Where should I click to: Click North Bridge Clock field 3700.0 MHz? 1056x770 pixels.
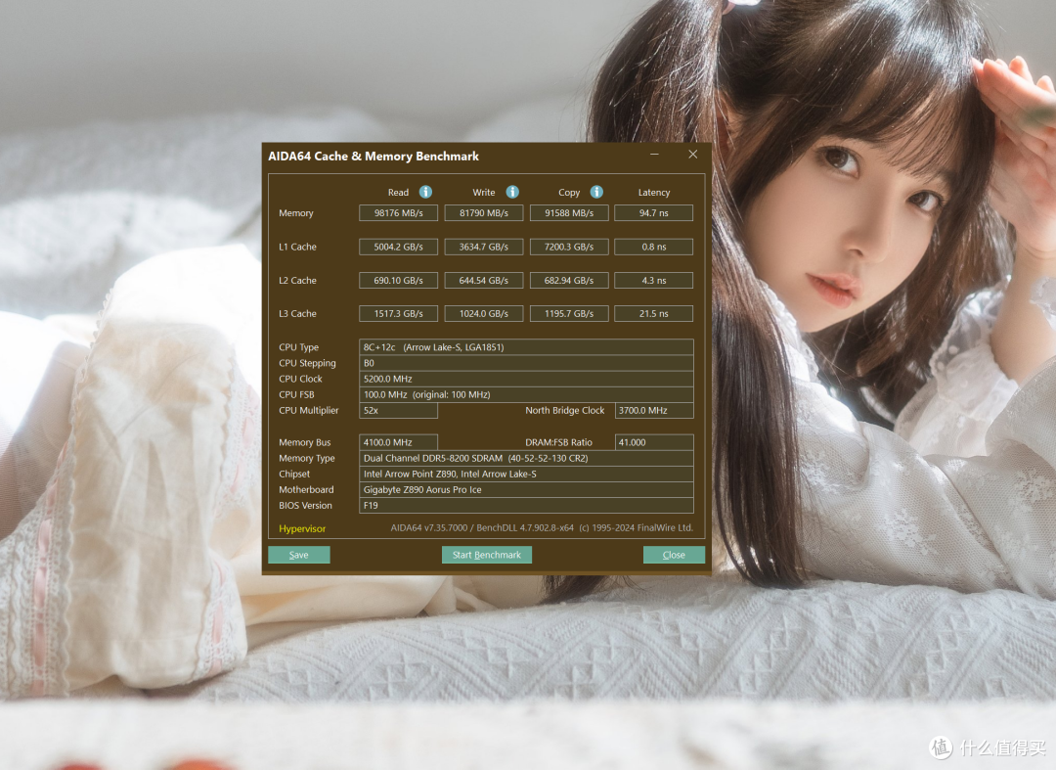[654, 410]
